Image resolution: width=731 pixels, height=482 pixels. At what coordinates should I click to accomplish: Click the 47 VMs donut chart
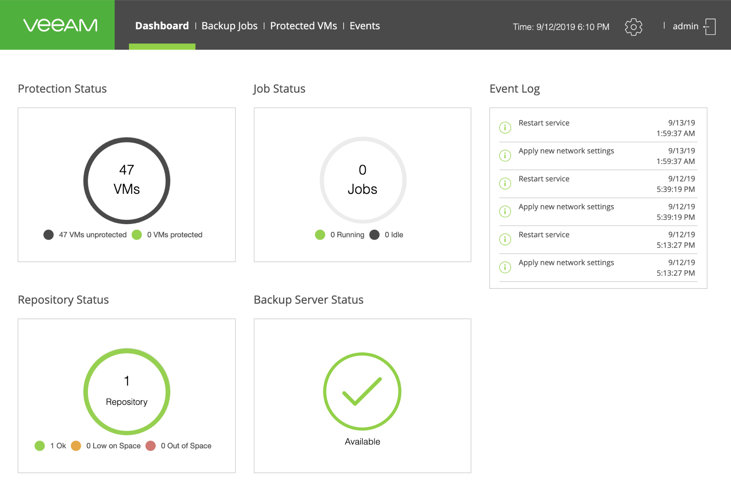coord(127,180)
